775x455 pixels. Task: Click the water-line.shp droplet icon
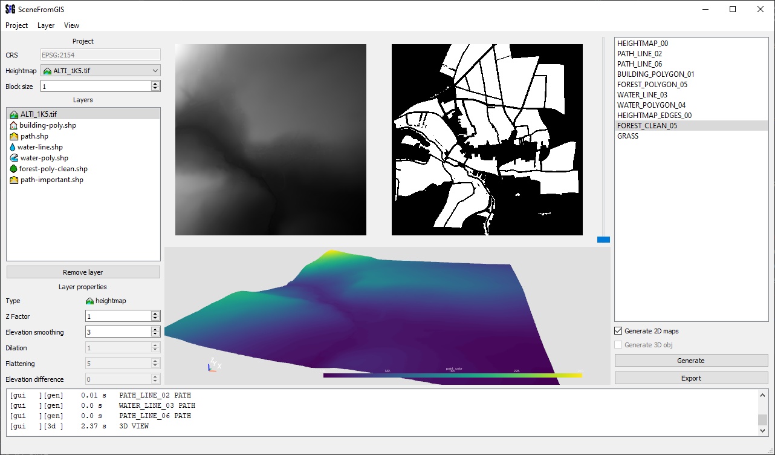pyautogui.click(x=13, y=147)
